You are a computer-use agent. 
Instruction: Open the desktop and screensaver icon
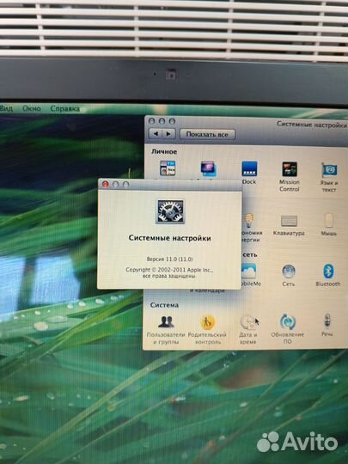click(x=208, y=169)
